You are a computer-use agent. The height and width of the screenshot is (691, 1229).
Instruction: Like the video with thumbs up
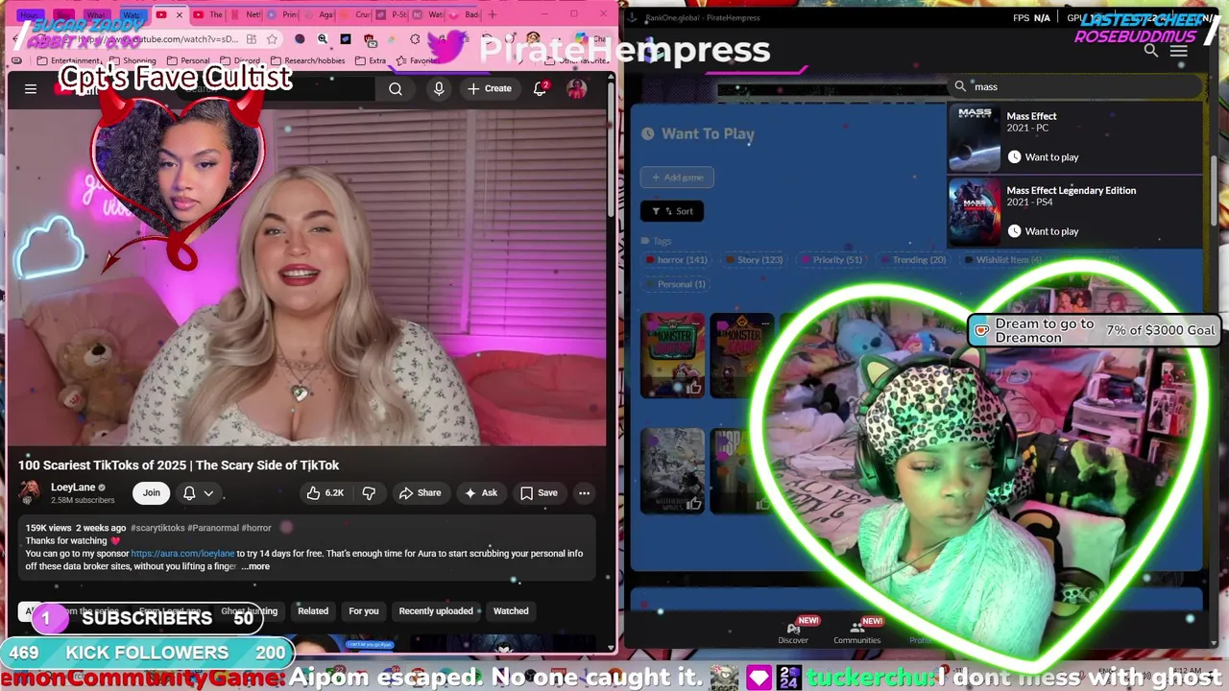pos(325,493)
